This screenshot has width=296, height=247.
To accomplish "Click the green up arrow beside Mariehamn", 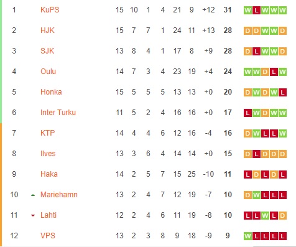I will click(x=33, y=195).
